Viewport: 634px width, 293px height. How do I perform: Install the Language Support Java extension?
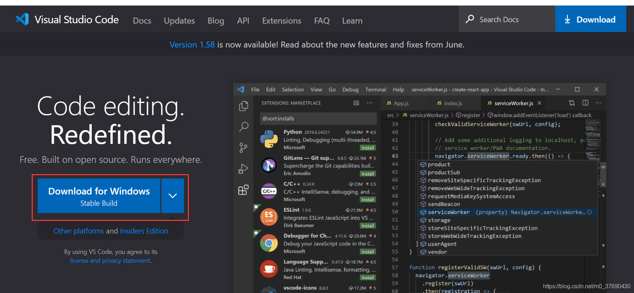click(368, 278)
